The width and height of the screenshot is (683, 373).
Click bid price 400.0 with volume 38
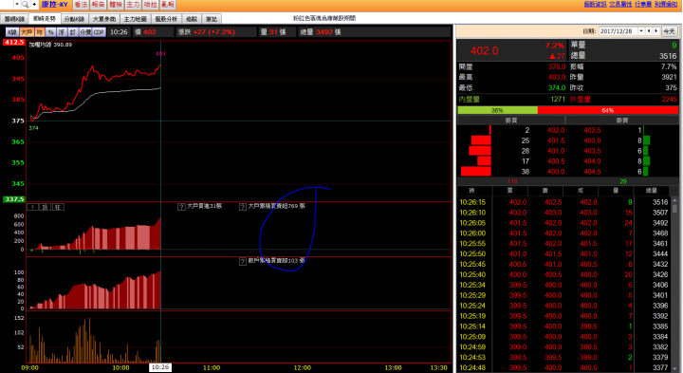coord(556,172)
